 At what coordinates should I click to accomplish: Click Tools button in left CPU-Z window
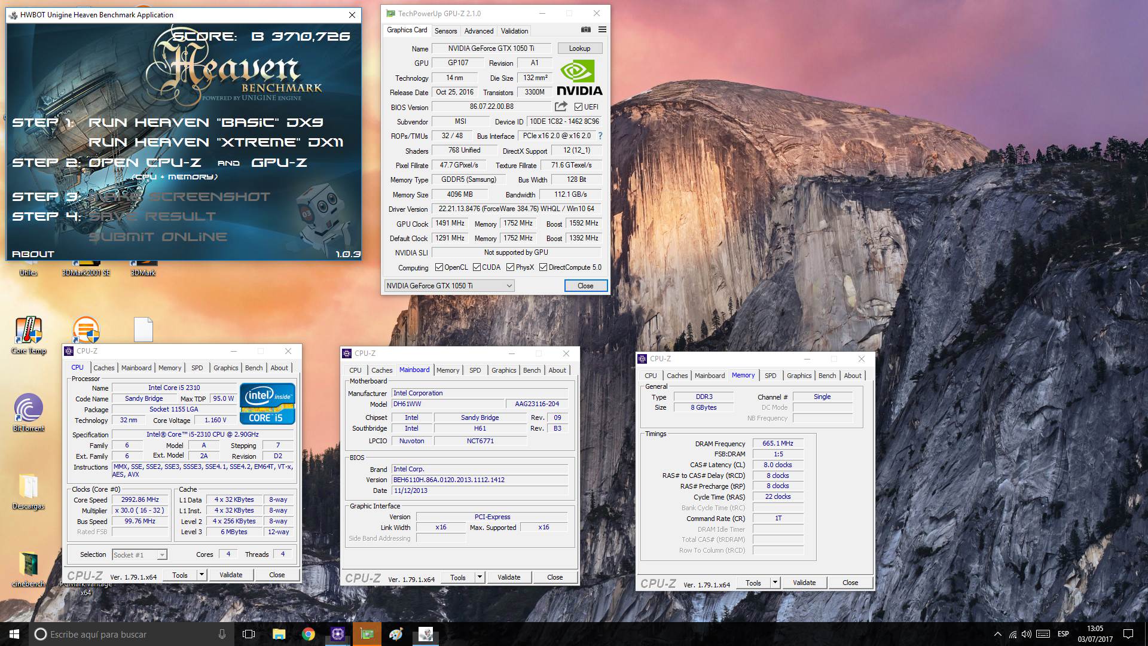[x=180, y=575]
